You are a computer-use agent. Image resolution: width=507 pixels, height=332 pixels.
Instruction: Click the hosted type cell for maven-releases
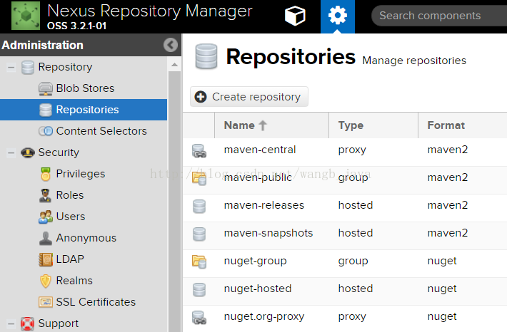click(356, 205)
